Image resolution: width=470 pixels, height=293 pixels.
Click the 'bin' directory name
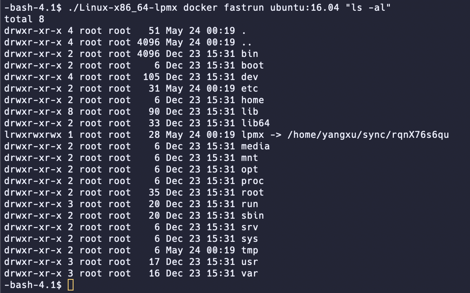[x=249, y=54]
